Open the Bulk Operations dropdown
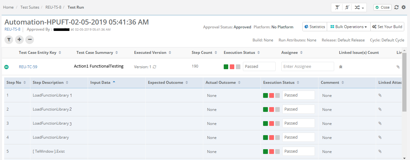Image resolution: width=410 pixels, height=160 pixels. pyautogui.click(x=349, y=27)
